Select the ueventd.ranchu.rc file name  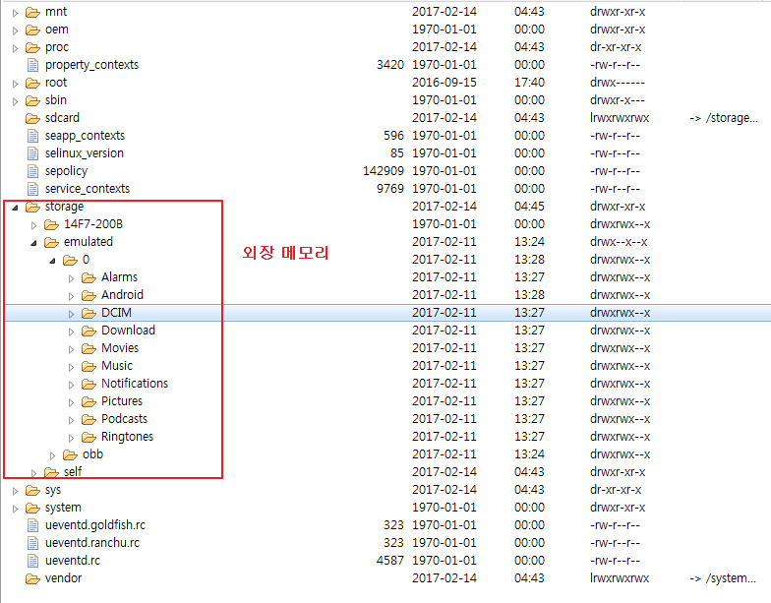pyautogui.click(x=92, y=543)
